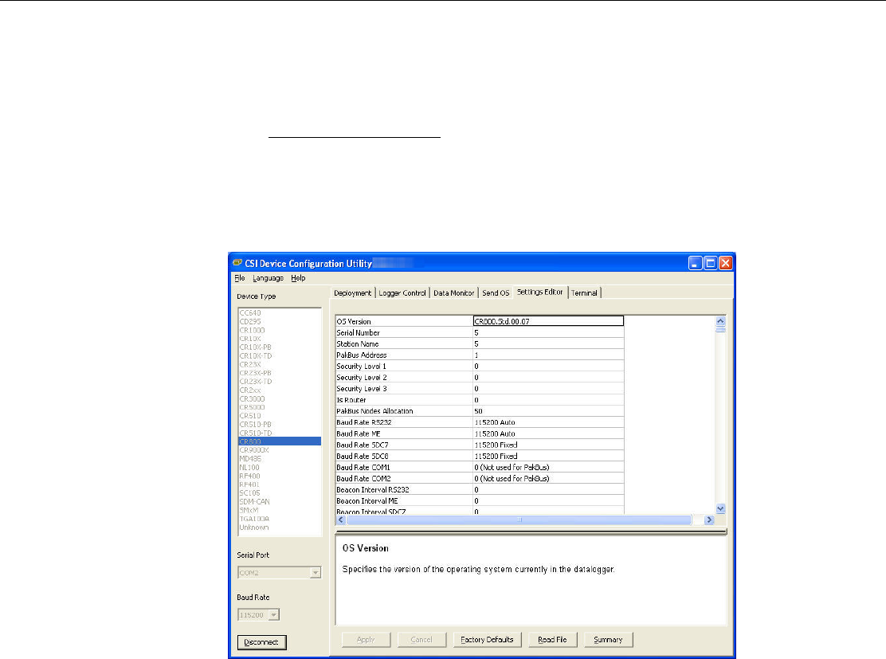Click the Beacon Interval ME row
Screen dimensions: 886x659
pyautogui.click(x=480, y=500)
